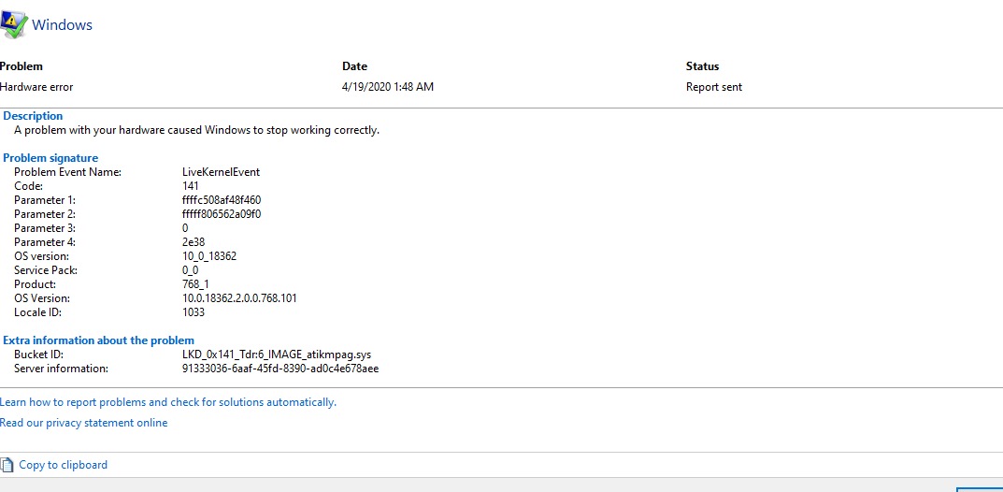
Task: Select the Parameter 3 value '0'
Action: click(185, 228)
